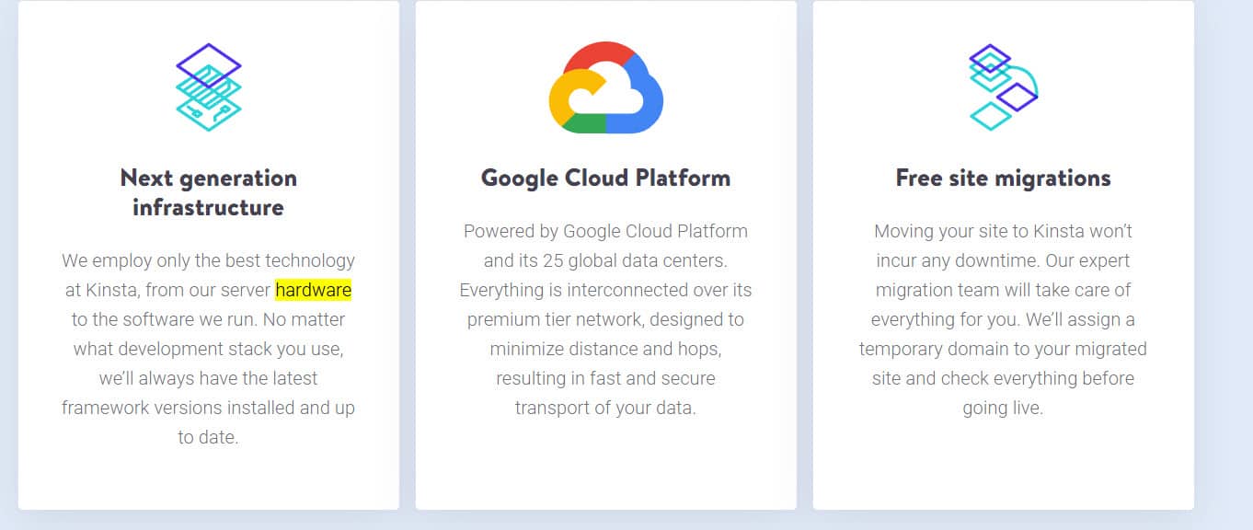This screenshot has height=530, width=1253.
Task: Click the site migrations diamonds icon
Action: [1003, 87]
